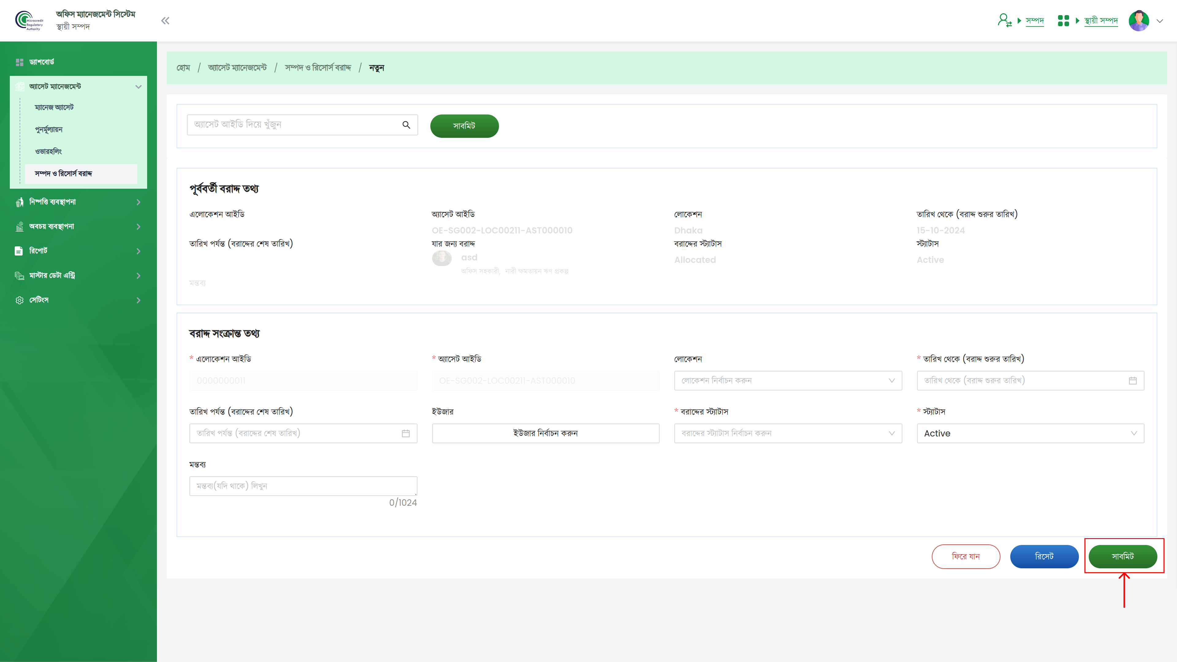The height and width of the screenshot is (662, 1177).
Task: Click সেটিংস gear icon
Action: click(x=20, y=300)
